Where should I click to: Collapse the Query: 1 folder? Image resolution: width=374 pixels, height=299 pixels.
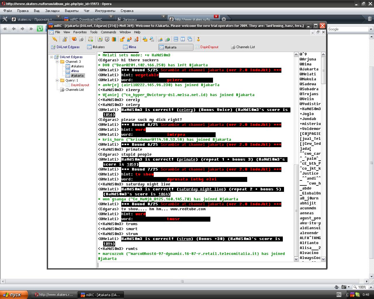point(58,80)
